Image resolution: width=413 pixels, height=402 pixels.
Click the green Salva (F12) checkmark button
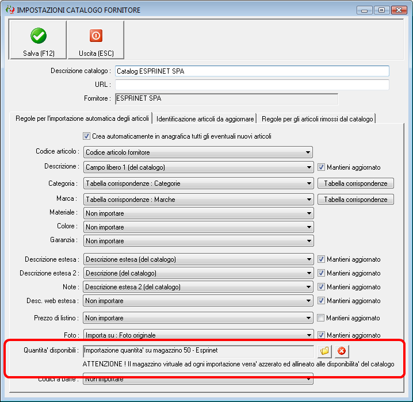37,40
